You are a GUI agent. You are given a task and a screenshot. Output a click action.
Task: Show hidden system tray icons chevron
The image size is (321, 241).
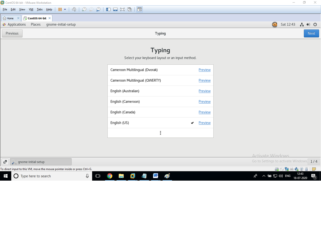264,176
